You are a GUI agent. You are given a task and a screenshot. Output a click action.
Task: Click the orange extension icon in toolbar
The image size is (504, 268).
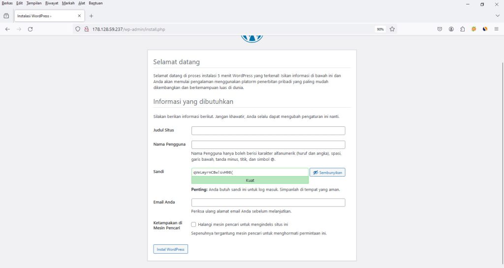(474, 29)
